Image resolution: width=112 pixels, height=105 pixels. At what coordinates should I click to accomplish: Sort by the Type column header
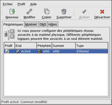click(x=92, y=46)
